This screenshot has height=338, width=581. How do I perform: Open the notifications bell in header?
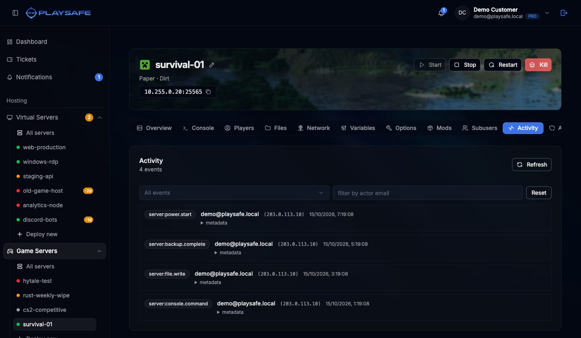[x=441, y=13]
